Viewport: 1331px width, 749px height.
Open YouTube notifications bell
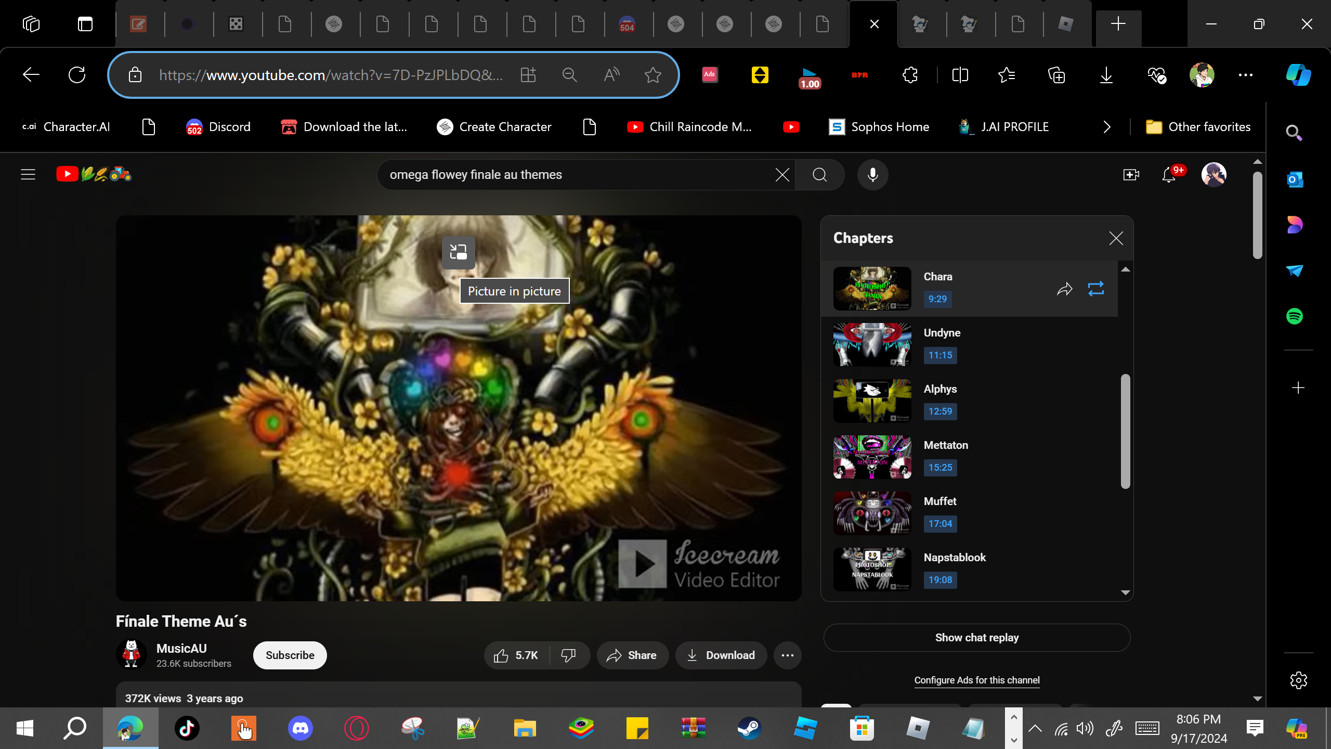(x=1169, y=175)
